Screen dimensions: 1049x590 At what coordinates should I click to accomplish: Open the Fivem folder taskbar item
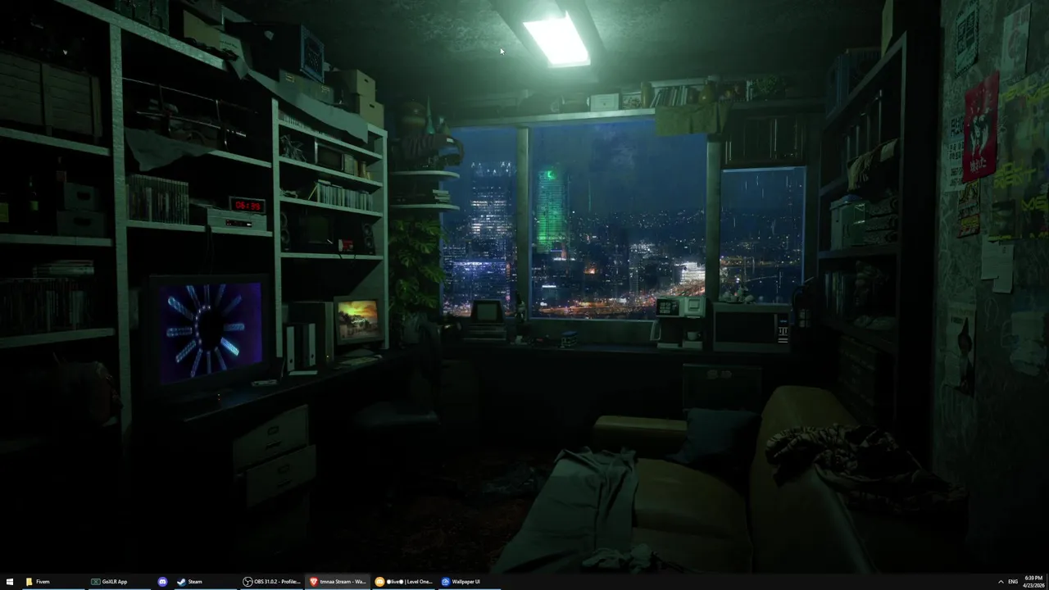52,582
